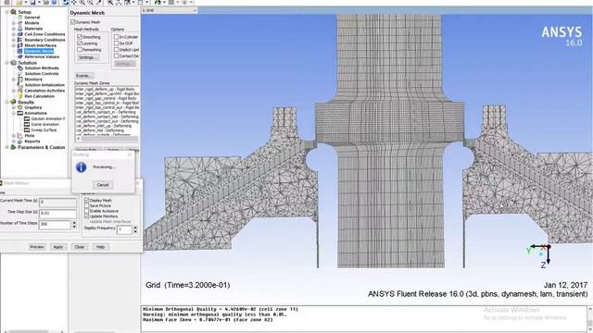Viewport: 593px width, 333px height.
Task: Click the Mesh Interfaces icon
Action: coord(20,45)
